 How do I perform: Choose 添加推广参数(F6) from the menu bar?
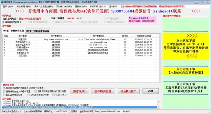pyautogui.click(x=64, y=6)
